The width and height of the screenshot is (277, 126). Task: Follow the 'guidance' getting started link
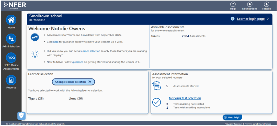(78, 62)
